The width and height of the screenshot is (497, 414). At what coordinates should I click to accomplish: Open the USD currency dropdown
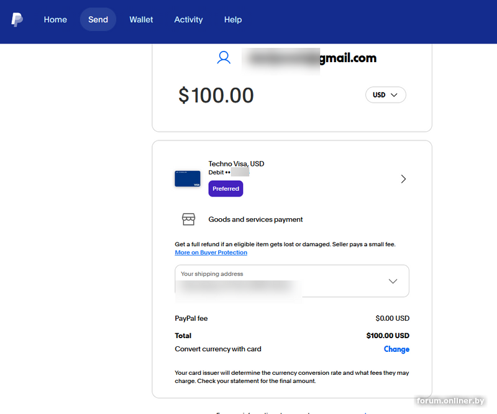(x=385, y=95)
